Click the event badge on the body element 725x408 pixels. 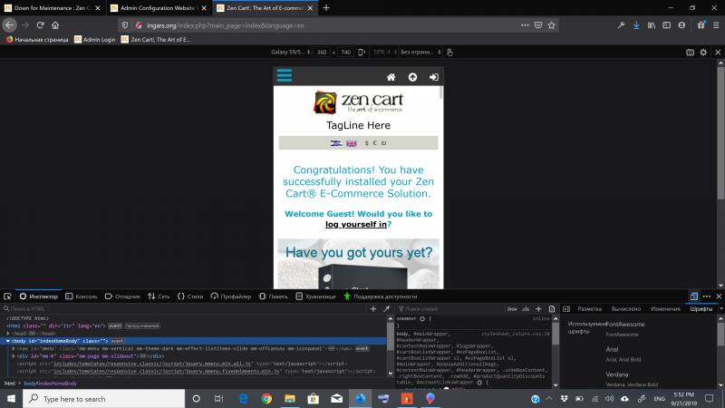coord(118,341)
